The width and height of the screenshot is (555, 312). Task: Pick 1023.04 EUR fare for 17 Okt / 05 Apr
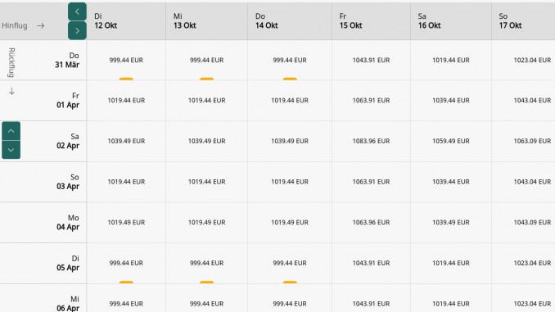coord(524,263)
